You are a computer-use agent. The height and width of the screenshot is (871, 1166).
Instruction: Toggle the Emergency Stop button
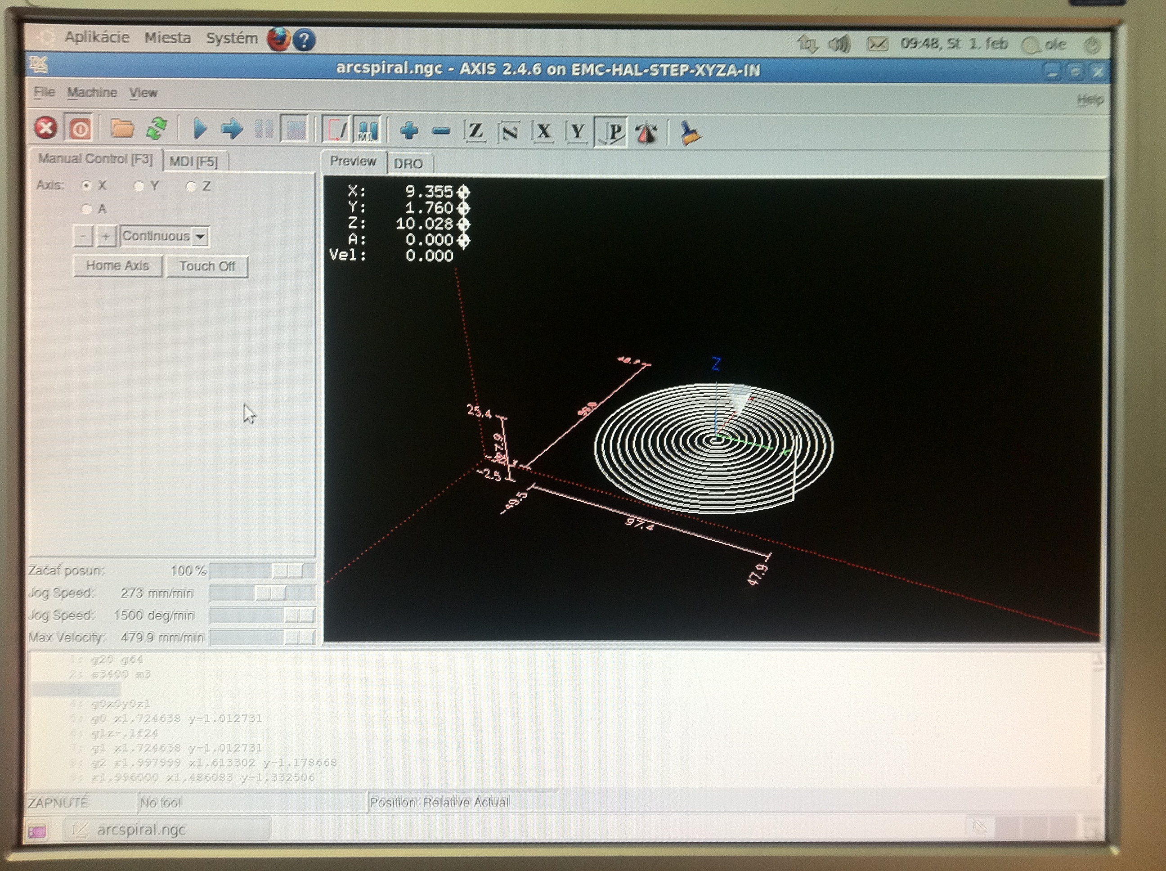pos(46,128)
